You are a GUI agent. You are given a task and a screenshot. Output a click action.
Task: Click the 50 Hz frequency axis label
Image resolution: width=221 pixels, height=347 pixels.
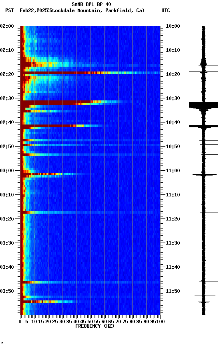tap(90, 322)
